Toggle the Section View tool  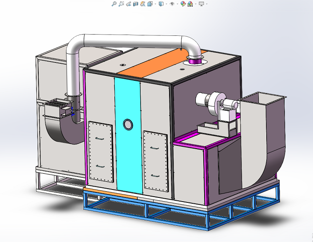[x=136, y=4]
